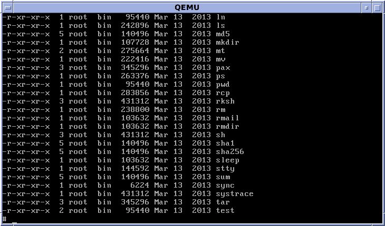
Task: Click the 'ls' filename in listing
Action: pos(221,26)
